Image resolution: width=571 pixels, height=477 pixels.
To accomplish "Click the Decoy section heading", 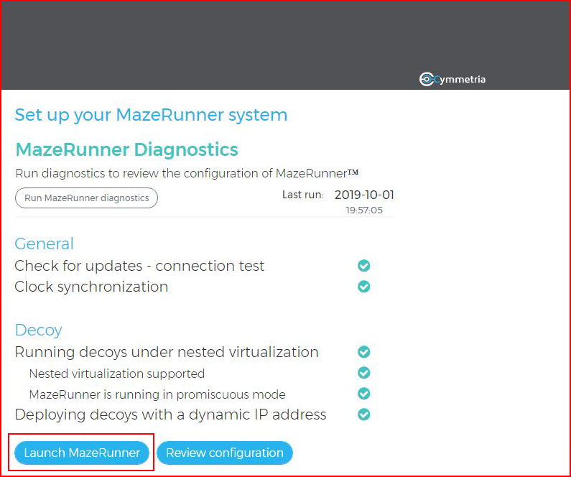I will 38,330.
